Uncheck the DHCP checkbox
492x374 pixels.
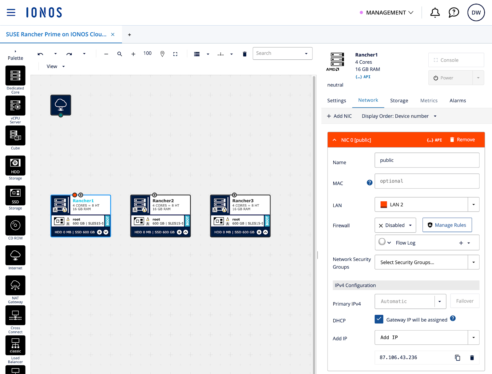pyautogui.click(x=379, y=319)
